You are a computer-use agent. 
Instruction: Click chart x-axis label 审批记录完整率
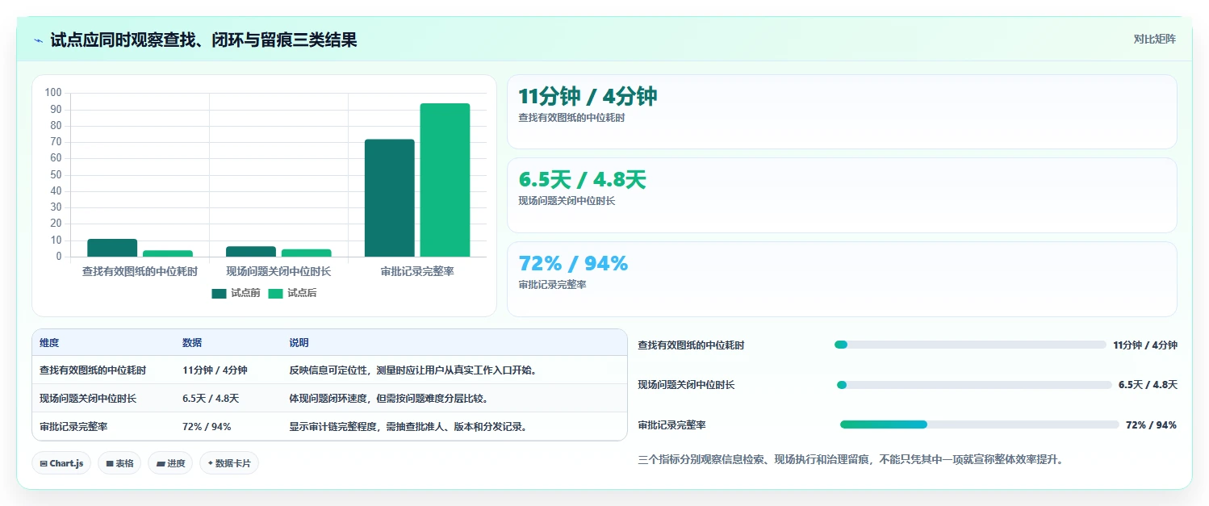coord(417,272)
